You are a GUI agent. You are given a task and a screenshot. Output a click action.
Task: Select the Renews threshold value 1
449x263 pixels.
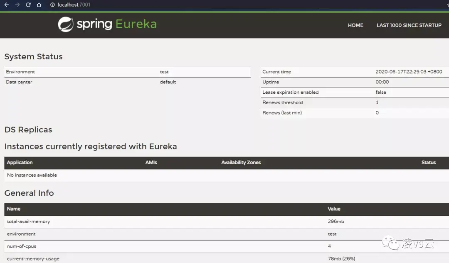click(377, 102)
